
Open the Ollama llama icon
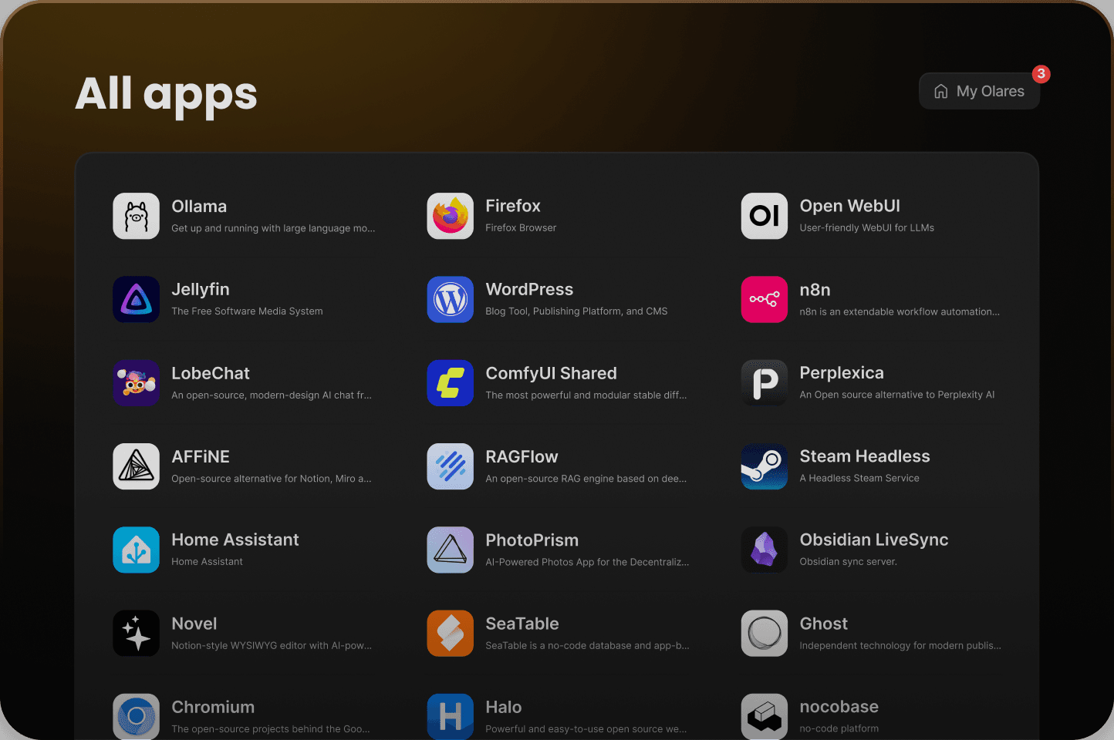tap(136, 216)
